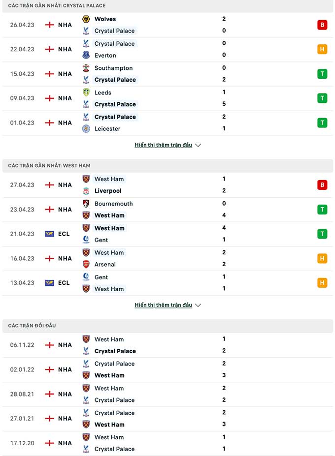Viewport: 335px width, 456px height.
Task: Click the Liverpool club crest icon
Action: [x=86, y=191]
